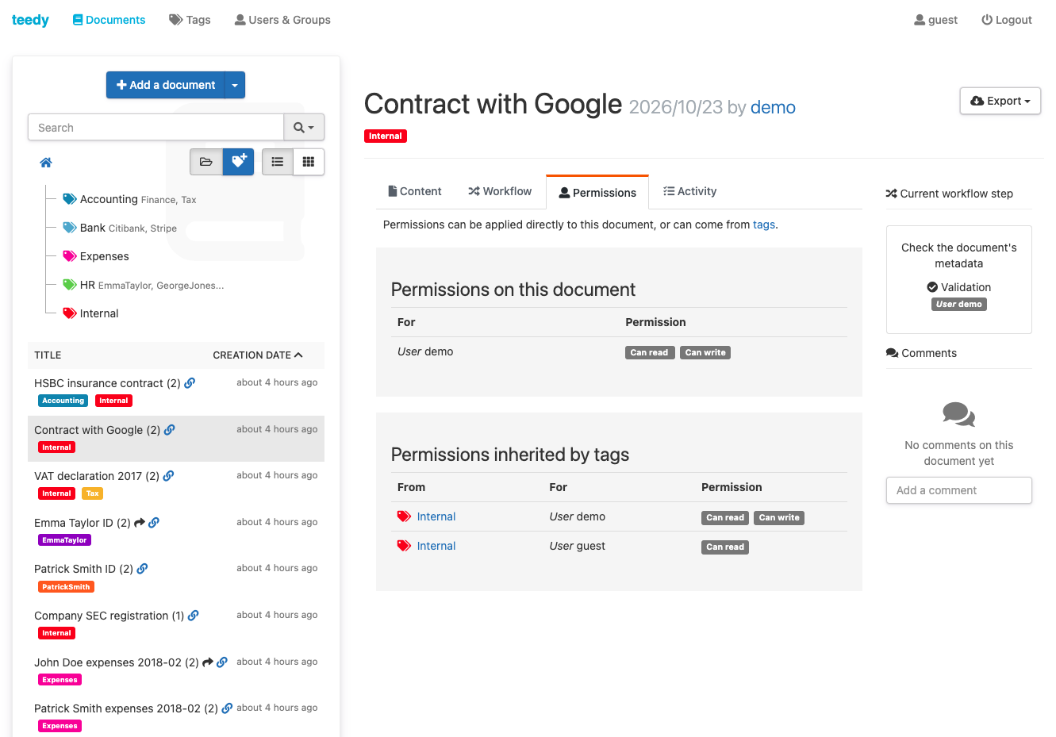Click link icon on VAT declaration 2017
This screenshot has height=737, width=1056.
click(x=168, y=476)
